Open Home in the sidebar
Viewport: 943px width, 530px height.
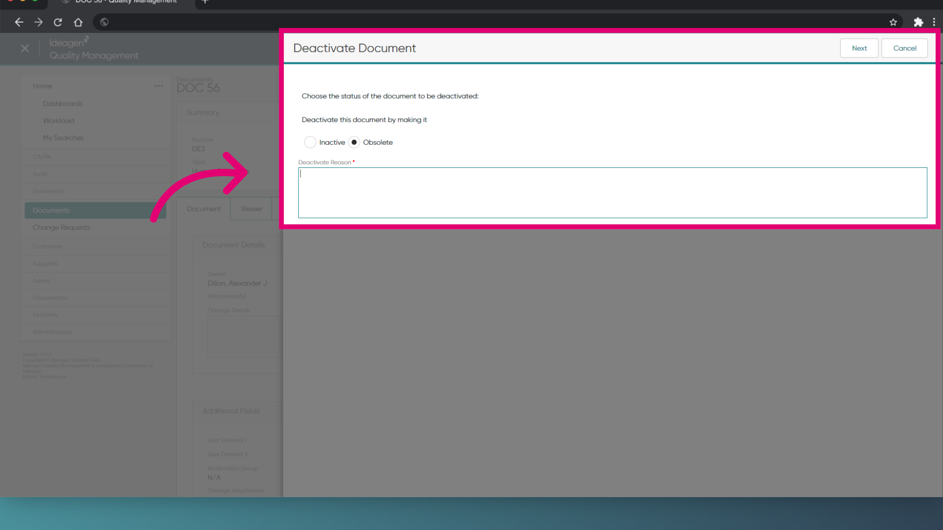pyautogui.click(x=42, y=86)
